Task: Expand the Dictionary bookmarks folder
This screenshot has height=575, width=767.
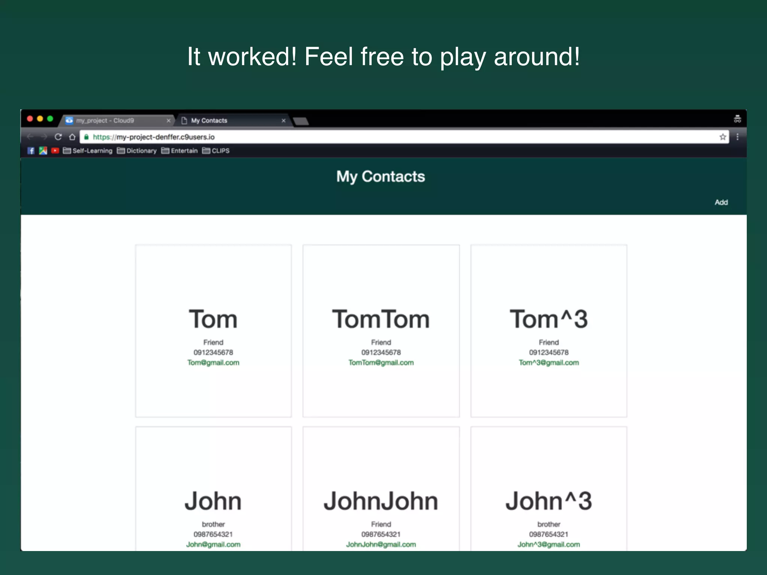Action: [x=137, y=150]
